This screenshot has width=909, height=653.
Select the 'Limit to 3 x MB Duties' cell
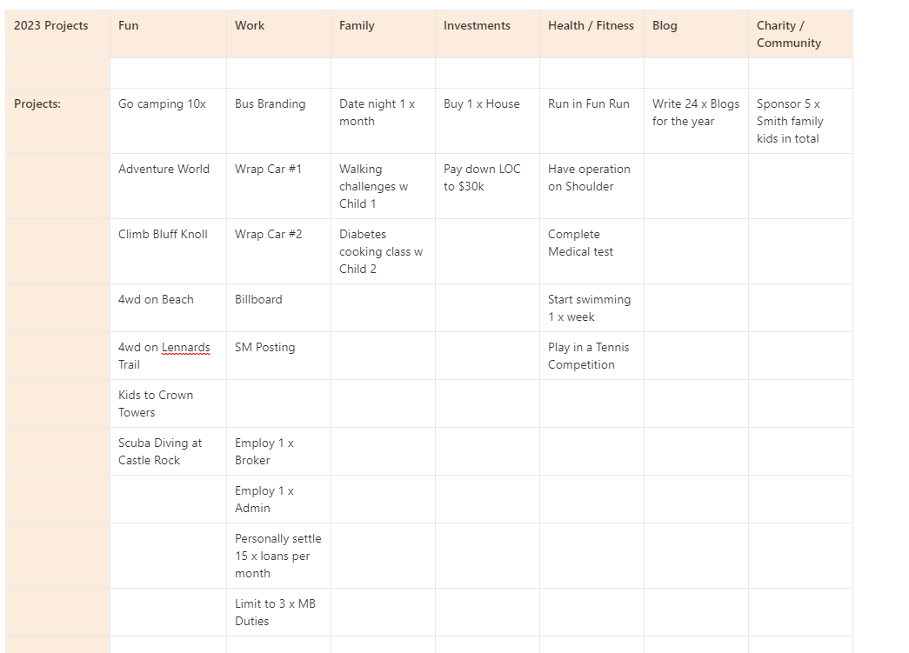278,612
